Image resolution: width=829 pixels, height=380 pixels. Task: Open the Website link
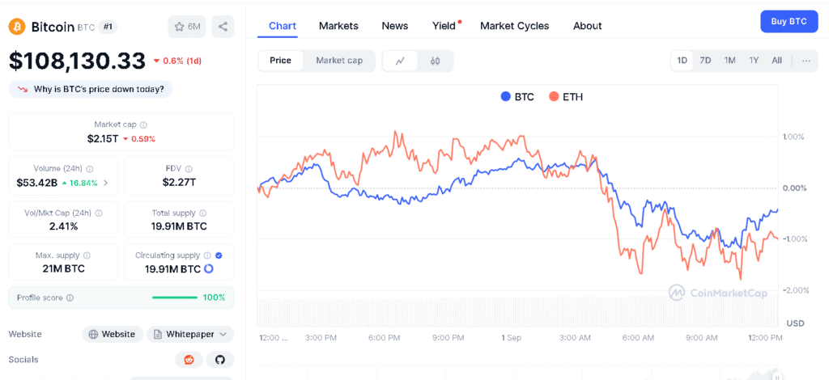(x=113, y=334)
